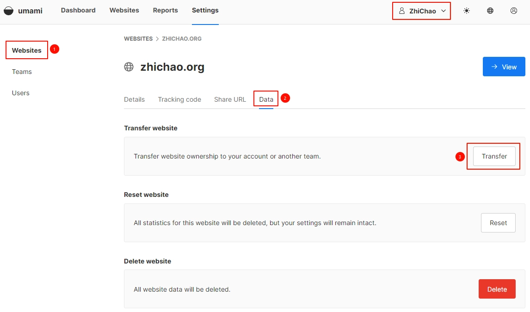The image size is (530, 312).
Task: Open the Dashboard menu
Action: pyautogui.click(x=78, y=10)
